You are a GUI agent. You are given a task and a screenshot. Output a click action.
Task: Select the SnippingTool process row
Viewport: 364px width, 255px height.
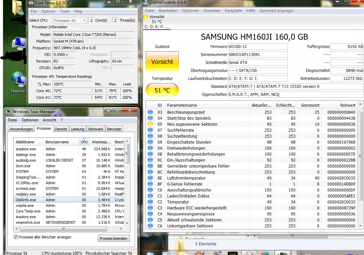pos(69,177)
